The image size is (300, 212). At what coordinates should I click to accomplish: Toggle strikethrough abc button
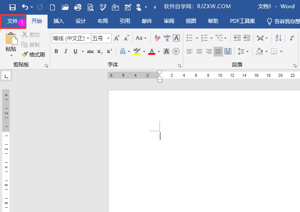(x=90, y=51)
